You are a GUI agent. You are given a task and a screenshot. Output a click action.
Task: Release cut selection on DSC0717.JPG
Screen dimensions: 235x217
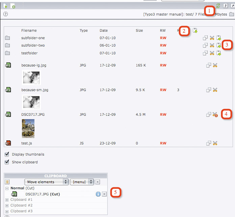point(215,115)
